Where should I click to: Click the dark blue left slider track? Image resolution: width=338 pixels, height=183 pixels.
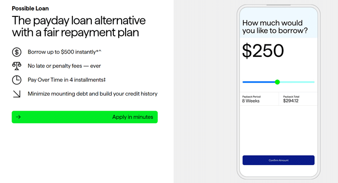[259, 82]
